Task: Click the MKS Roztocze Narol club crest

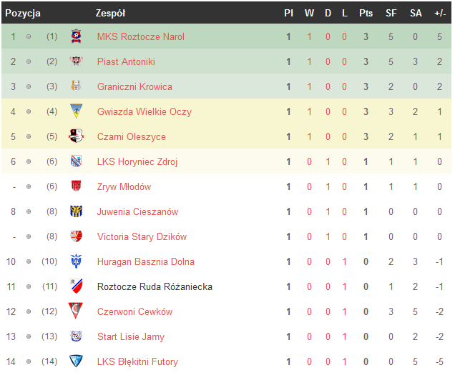Action: 76,37
